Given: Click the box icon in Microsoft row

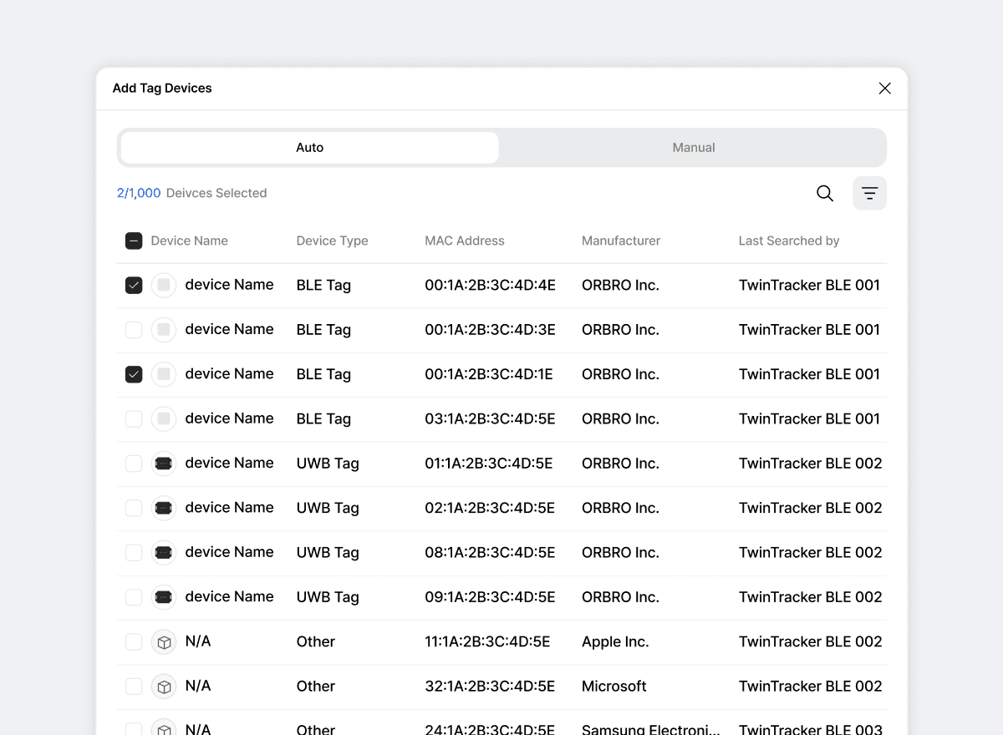Looking at the screenshot, I should click(164, 687).
